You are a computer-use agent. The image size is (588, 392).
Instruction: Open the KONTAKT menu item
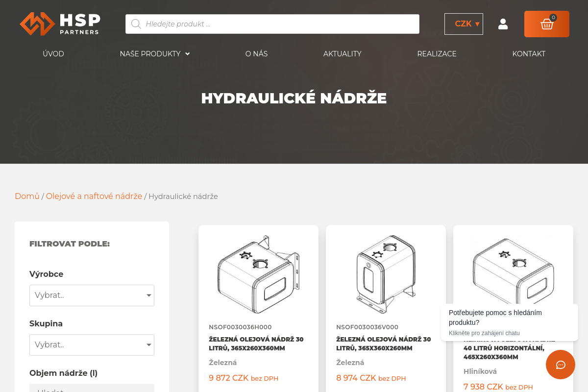pyautogui.click(x=529, y=54)
